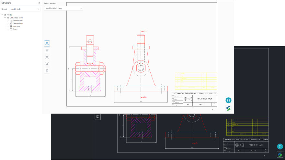
Task: Click the yellow parts list table in front drawing
Action: click(x=196, y=81)
